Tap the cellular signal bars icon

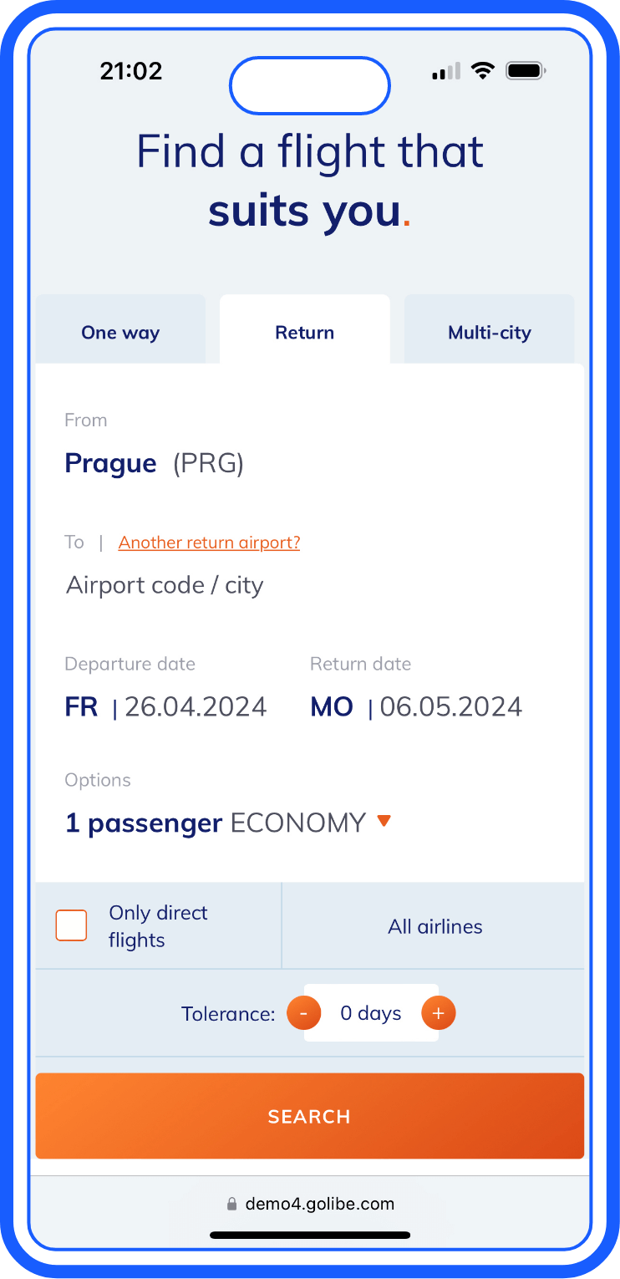pos(446,72)
